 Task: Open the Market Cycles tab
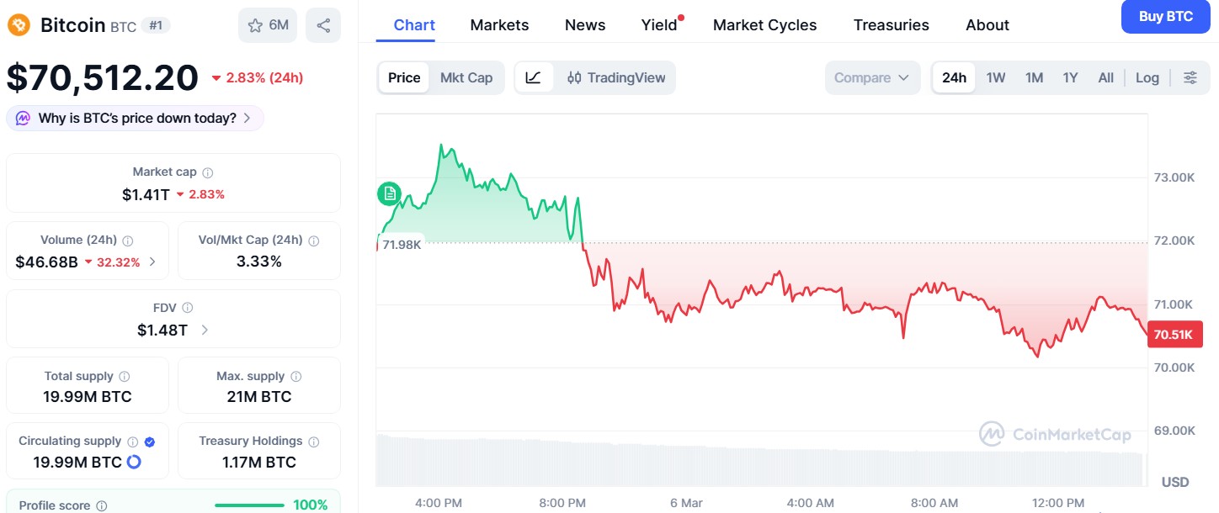click(764, 24)
